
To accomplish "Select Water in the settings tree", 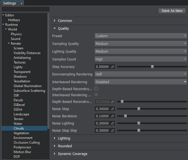I will [18, 124].
